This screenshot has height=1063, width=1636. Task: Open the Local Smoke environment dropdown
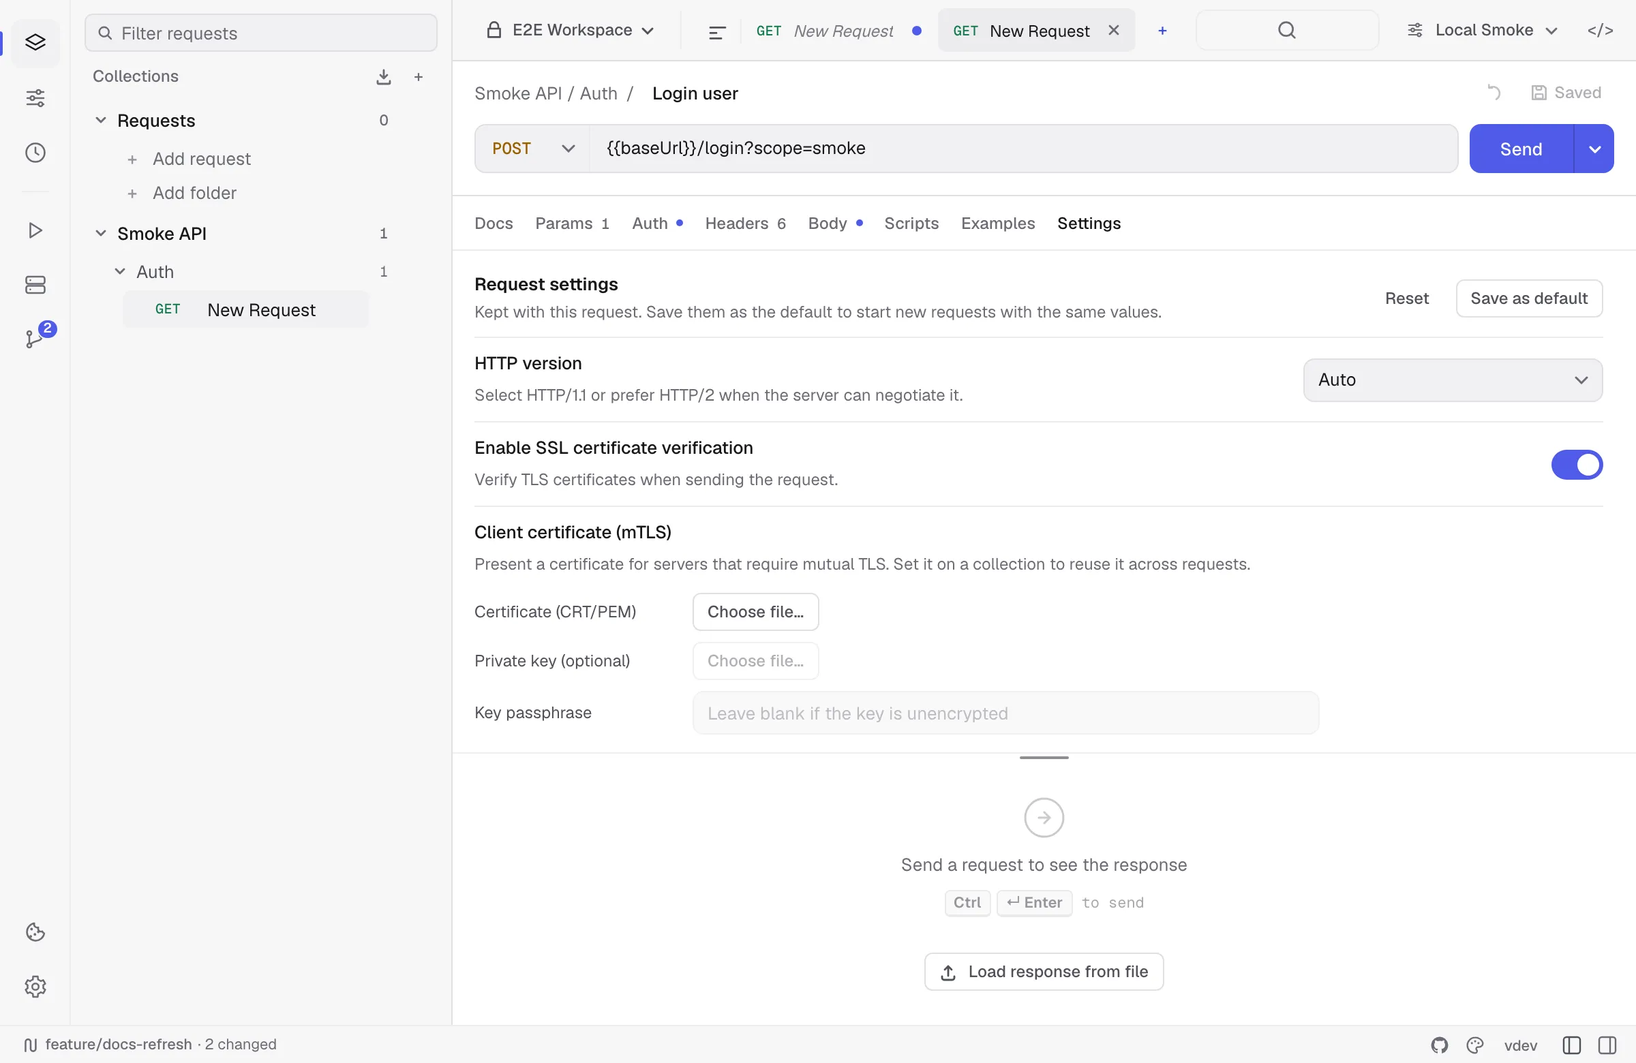point(1482,30)
